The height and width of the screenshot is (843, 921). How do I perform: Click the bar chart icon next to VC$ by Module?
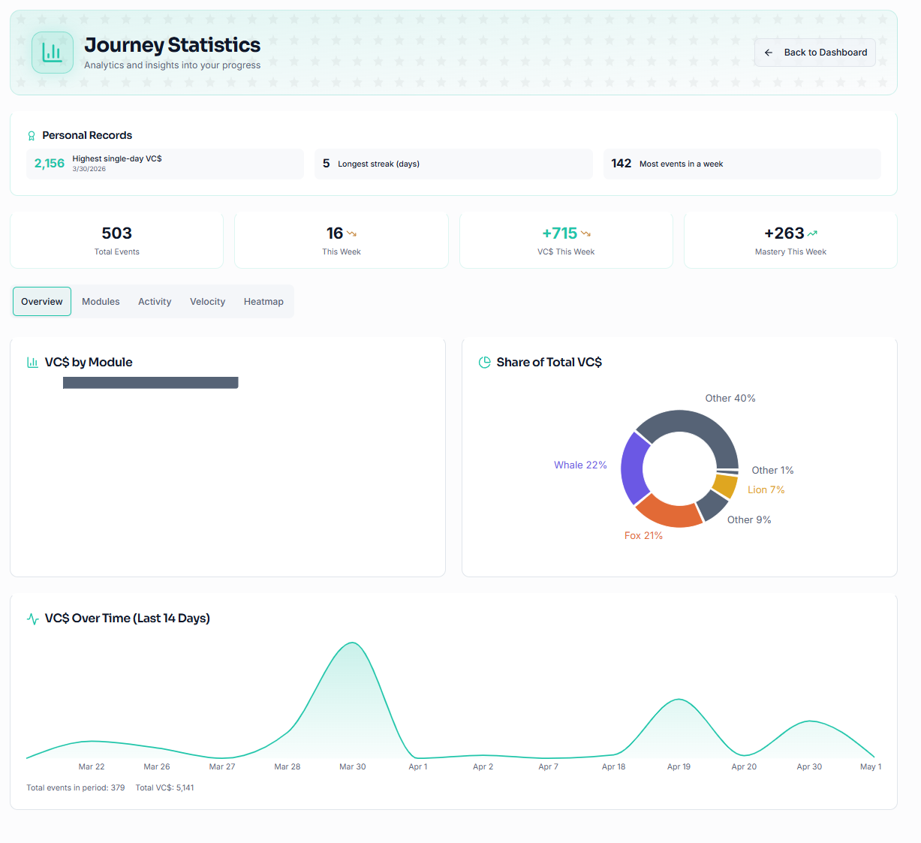click(32, 363)
